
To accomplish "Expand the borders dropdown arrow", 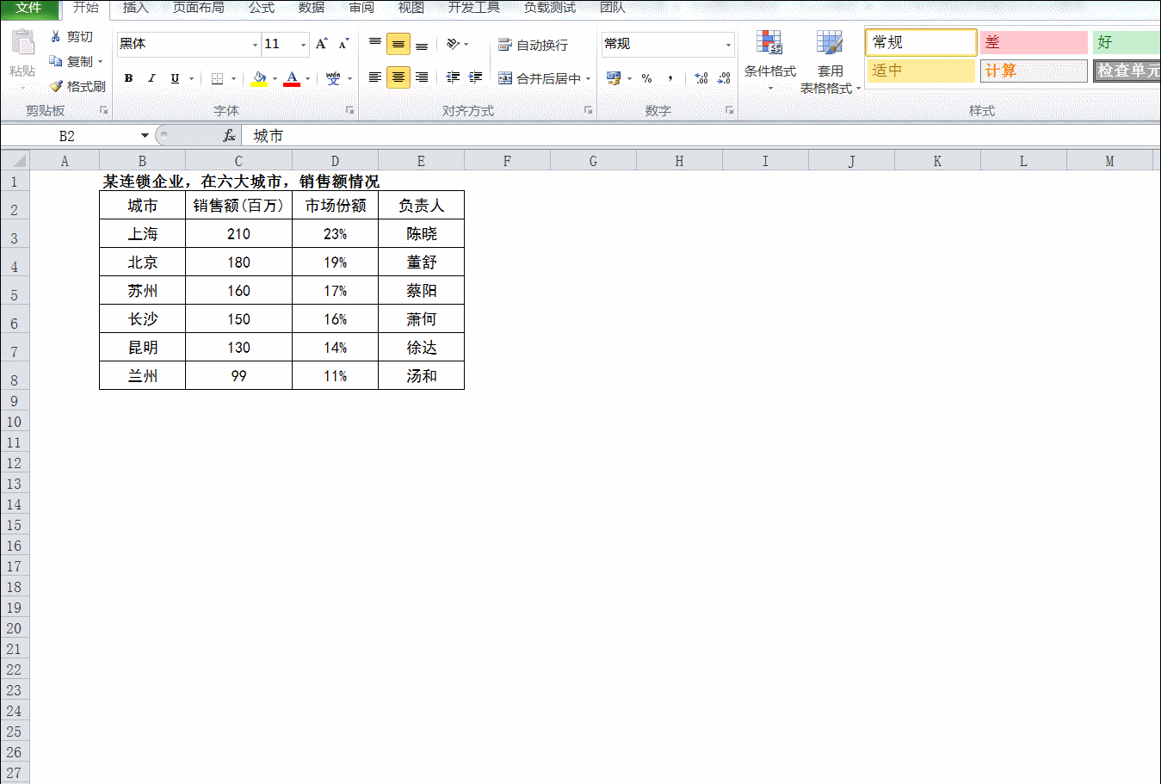I will coord(233,79).
